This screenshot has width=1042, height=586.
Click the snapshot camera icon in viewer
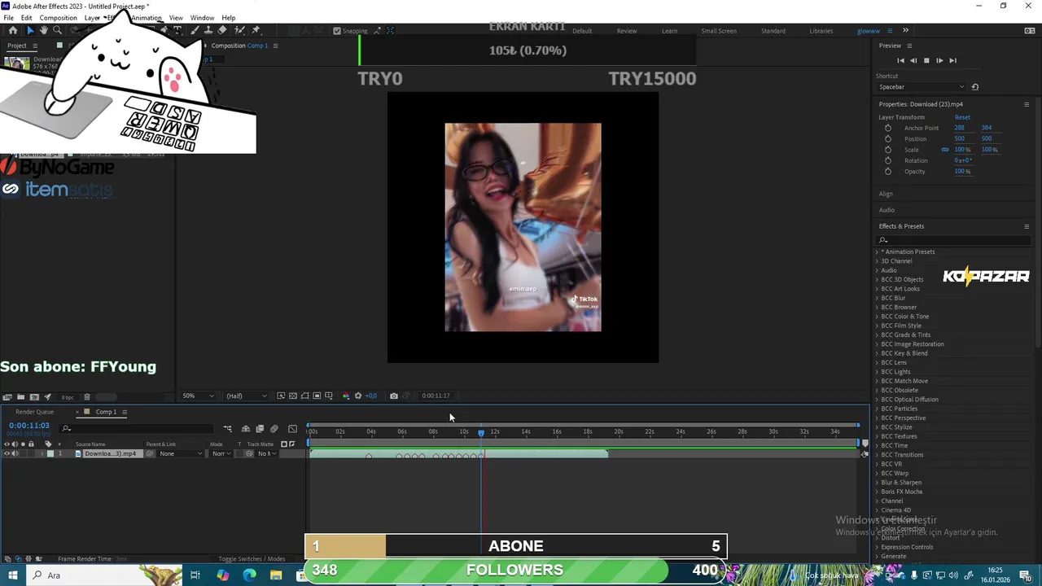[393, 396]
